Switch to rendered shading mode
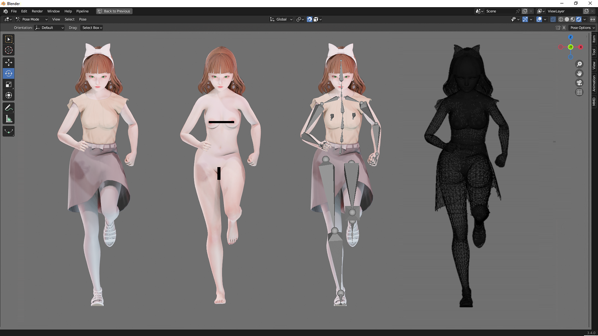The image size is (598, 336). (579, 19)
